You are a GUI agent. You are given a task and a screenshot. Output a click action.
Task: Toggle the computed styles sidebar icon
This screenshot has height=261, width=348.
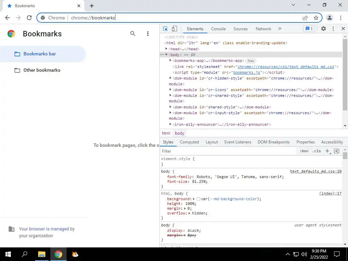[336, 151]
